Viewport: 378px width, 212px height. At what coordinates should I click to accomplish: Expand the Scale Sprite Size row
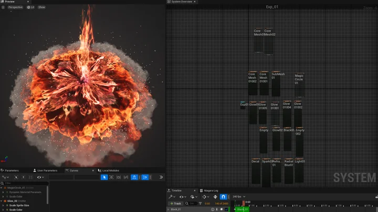[x=3, y=206]
